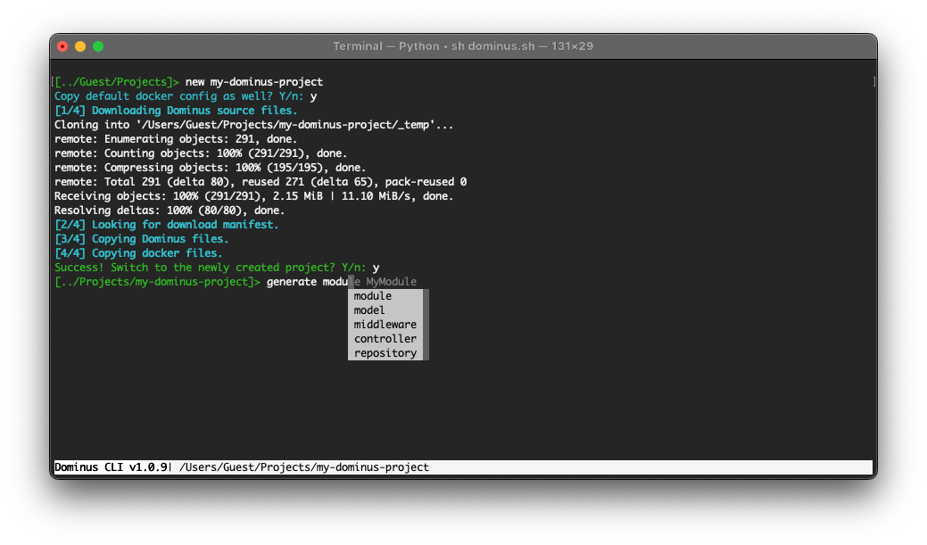Click 'remote: Total 291' output line
Screen dimensions: 927x545
[261, 181]
